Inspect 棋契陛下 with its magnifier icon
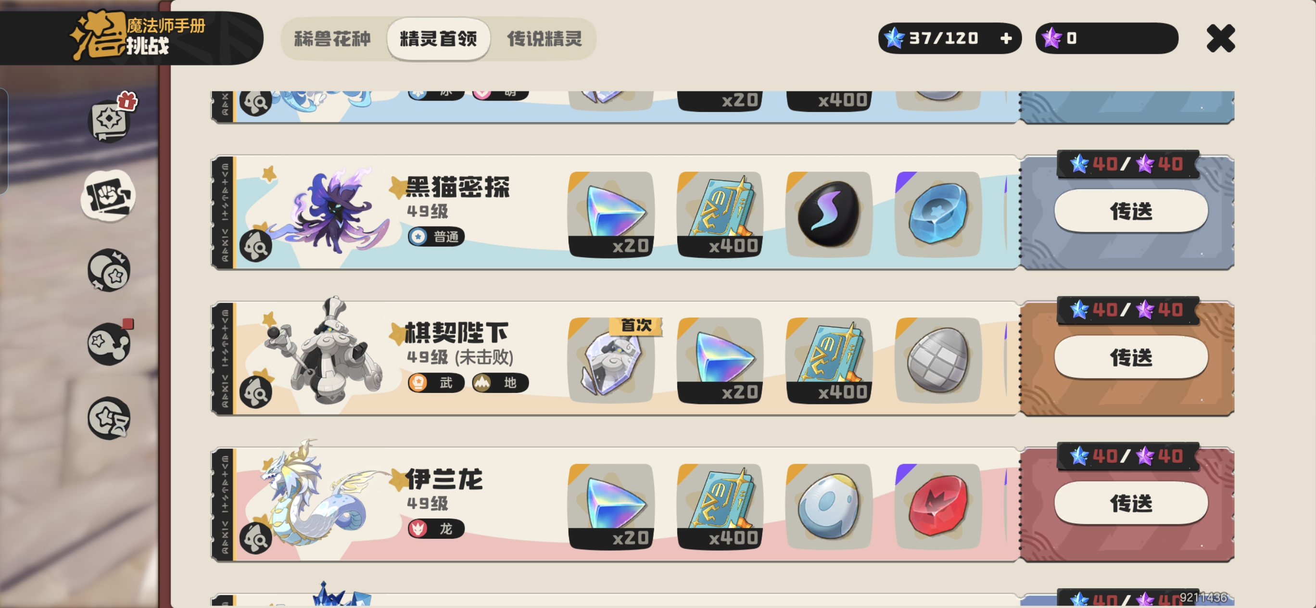Image resolution: width=1316 pixels, height=608 pixels. [x=255, y=392]
